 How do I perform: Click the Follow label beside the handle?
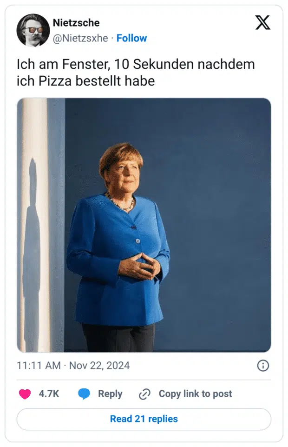click(x=132, y=38)
